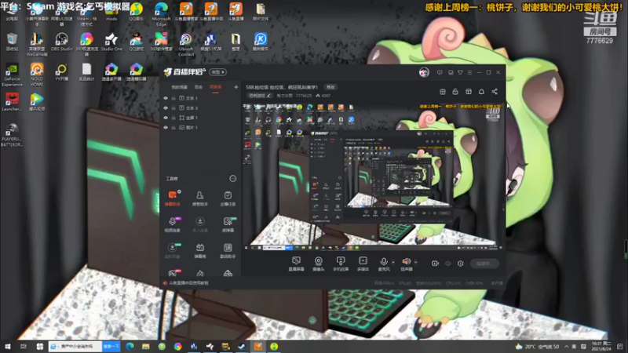Select the 图片 1 source row
Image resolution: width=628 pixels, height=353 pixels.
coord(200,127)
